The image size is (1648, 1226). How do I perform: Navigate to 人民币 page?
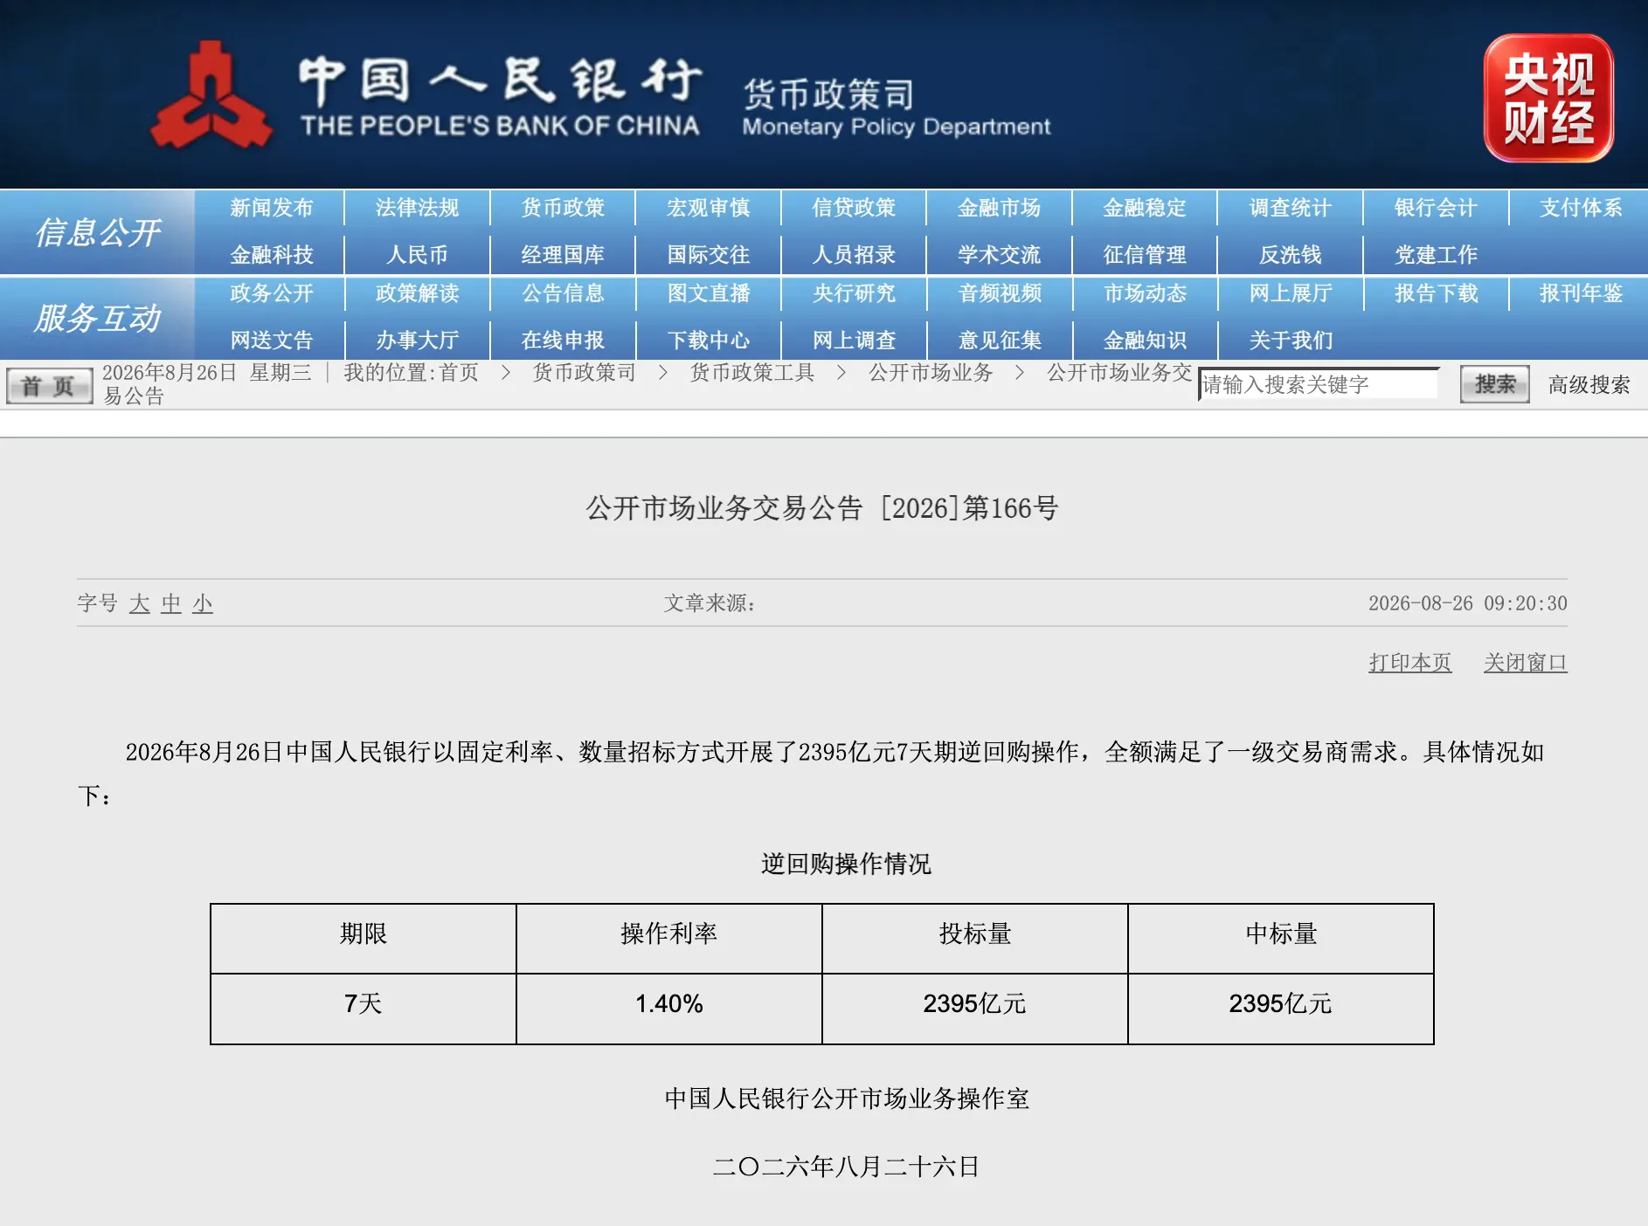coord(417,255)
